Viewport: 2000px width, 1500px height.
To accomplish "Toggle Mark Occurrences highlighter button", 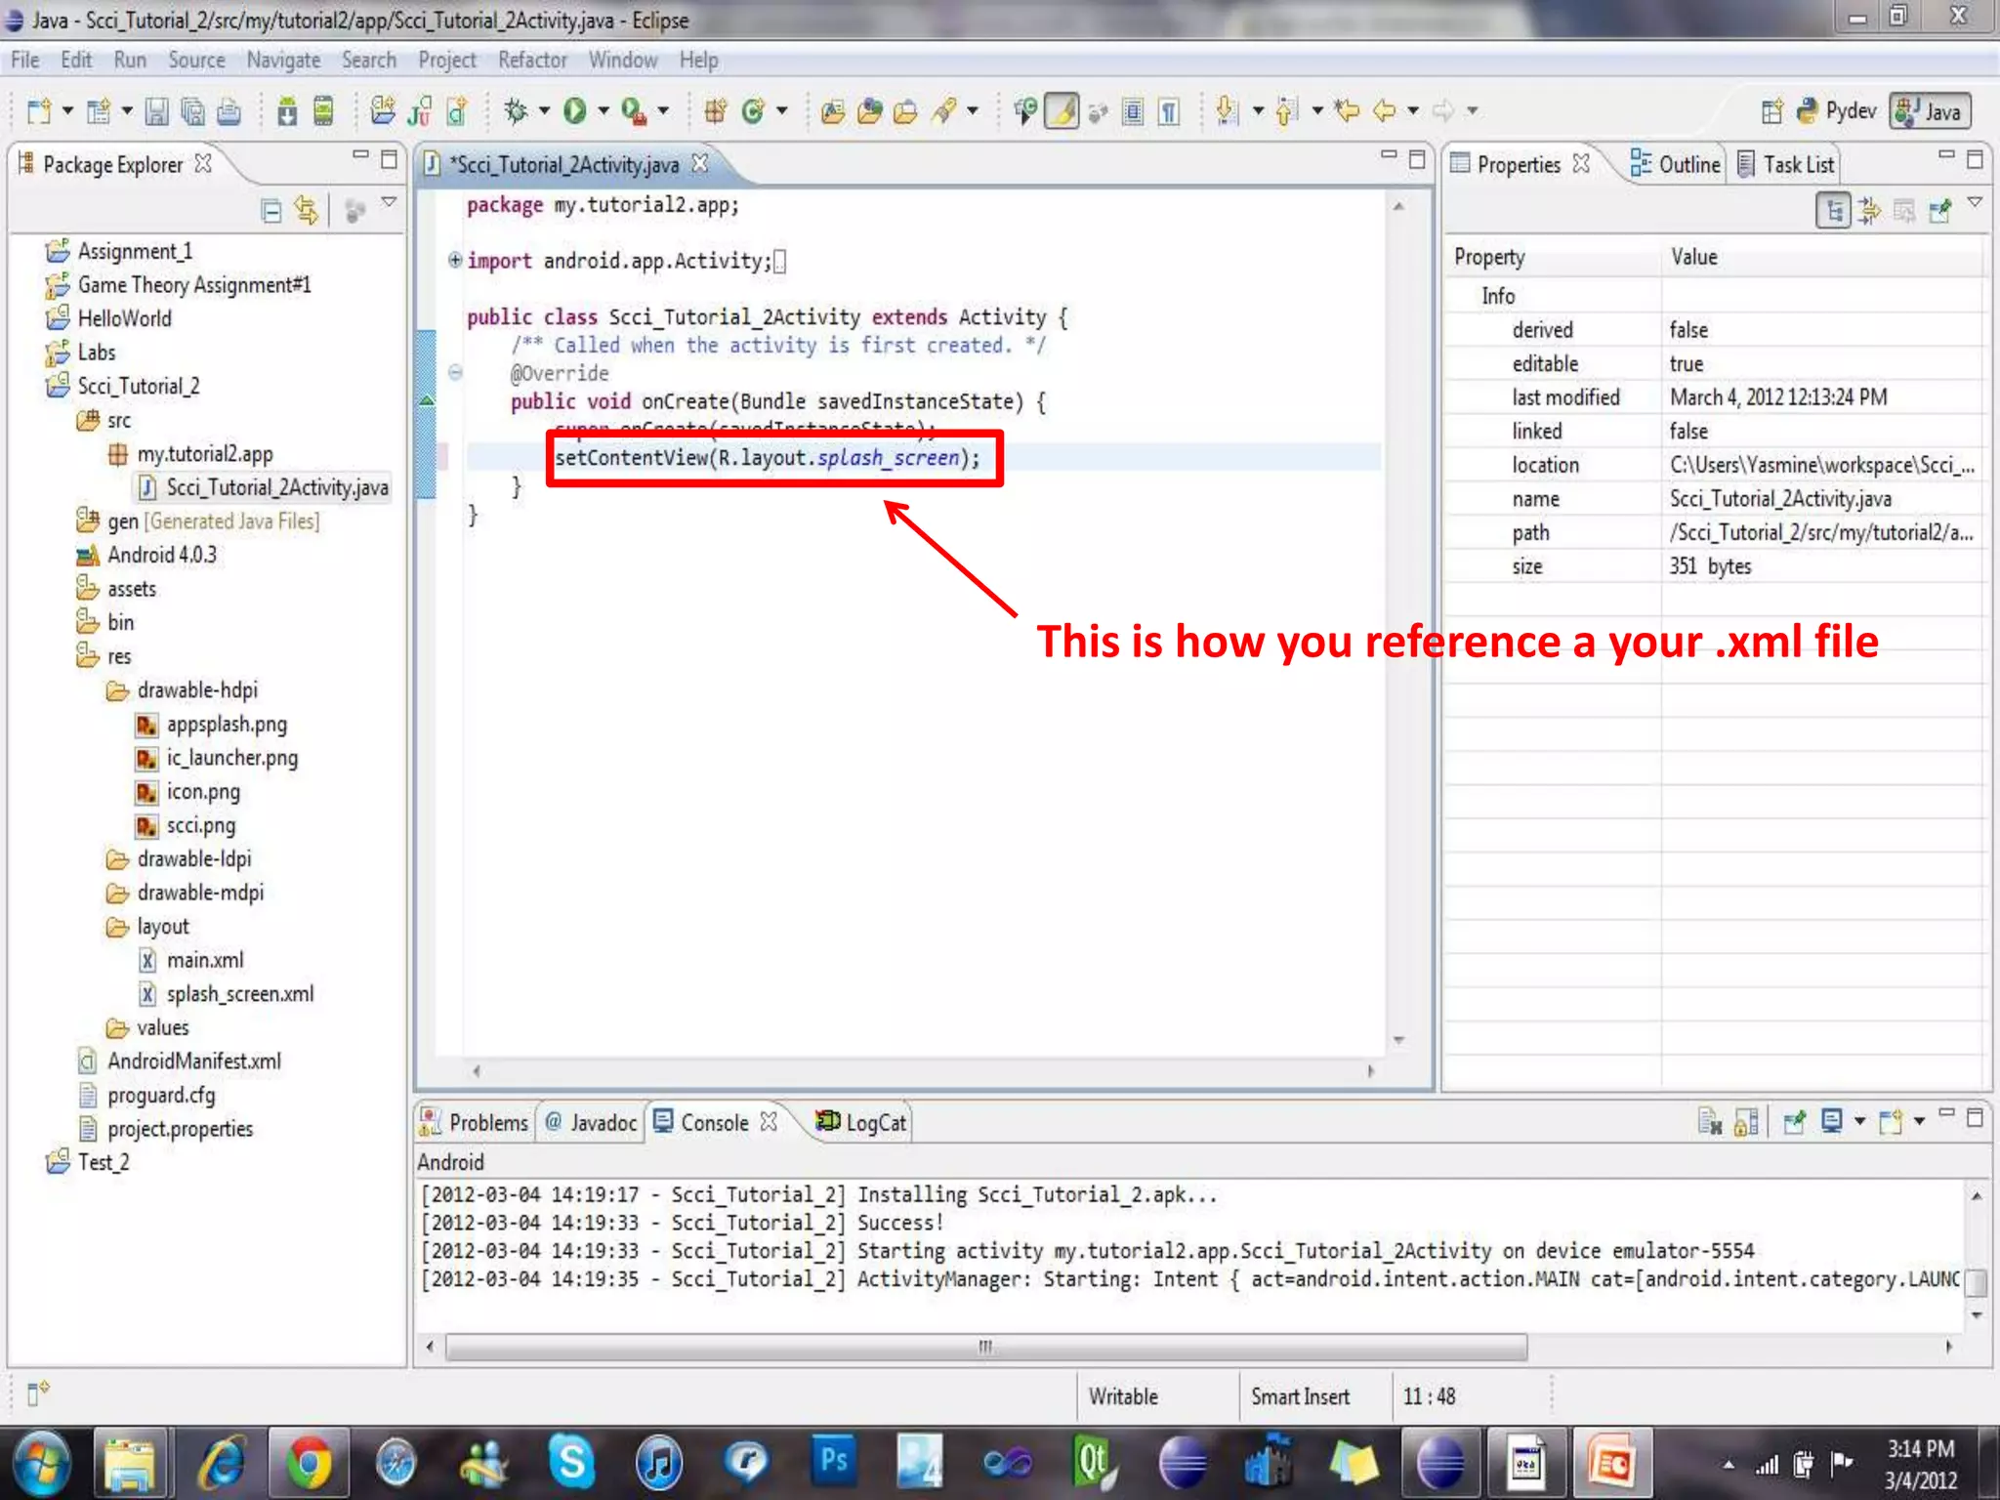I will [x=1062, y=111].
